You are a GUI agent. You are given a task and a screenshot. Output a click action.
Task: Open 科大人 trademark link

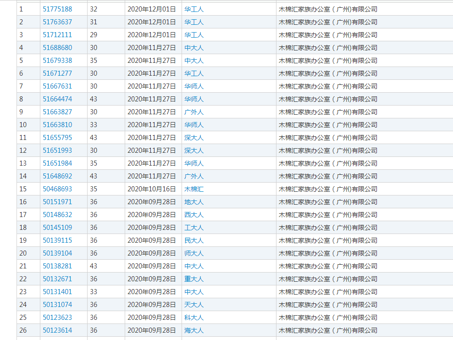[194, 318]
